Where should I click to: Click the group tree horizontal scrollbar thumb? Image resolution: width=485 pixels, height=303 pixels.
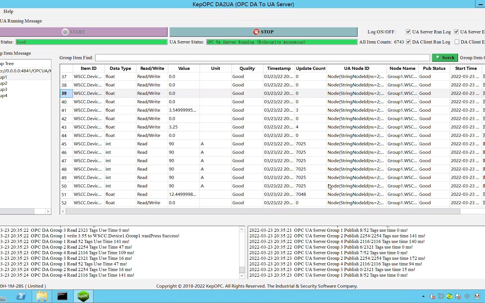(x=17, y=212)
